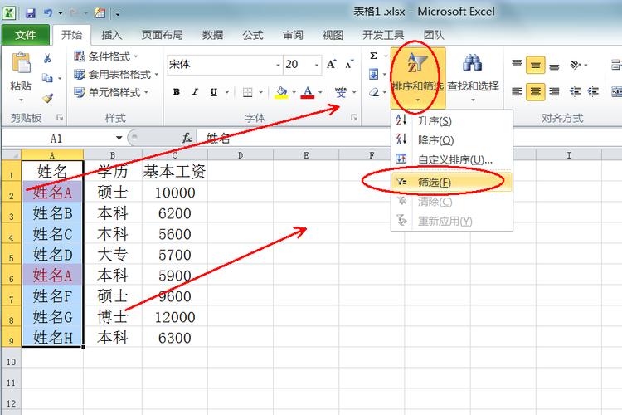Expand the Name Box dropdown arrow

click(119, 139)
